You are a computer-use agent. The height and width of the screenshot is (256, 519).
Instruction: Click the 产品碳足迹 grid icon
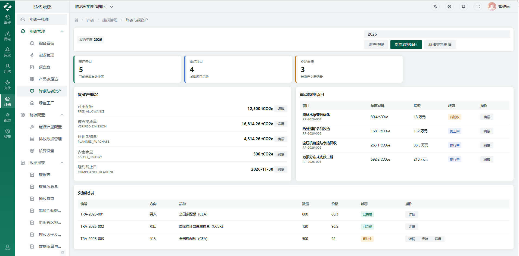(32, 79)
